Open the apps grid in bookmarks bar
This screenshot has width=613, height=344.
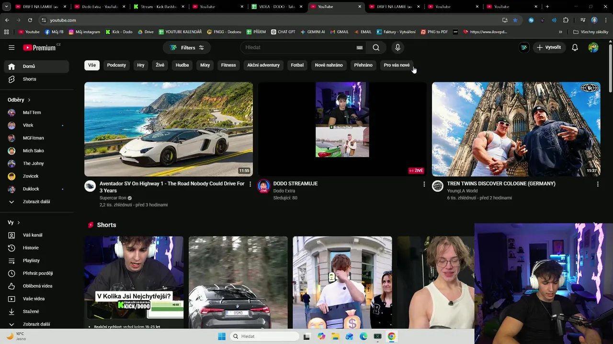(x=6, y=32)
